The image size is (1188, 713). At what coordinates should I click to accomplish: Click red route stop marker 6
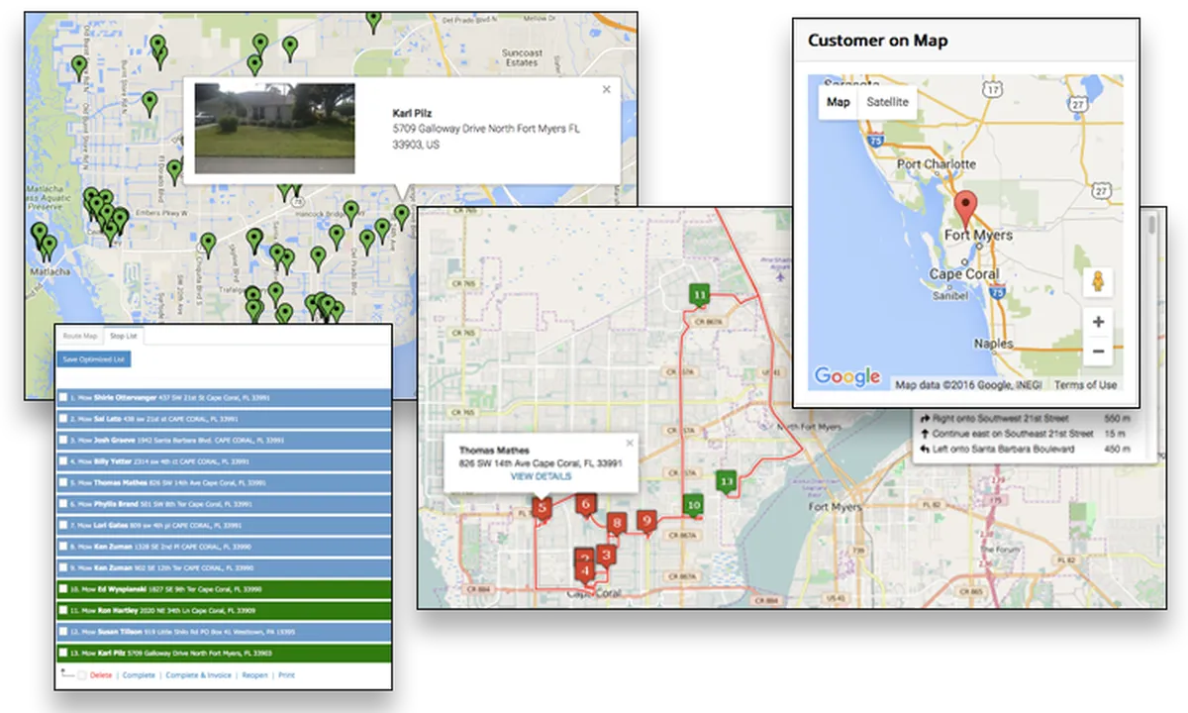click(585, 505)
